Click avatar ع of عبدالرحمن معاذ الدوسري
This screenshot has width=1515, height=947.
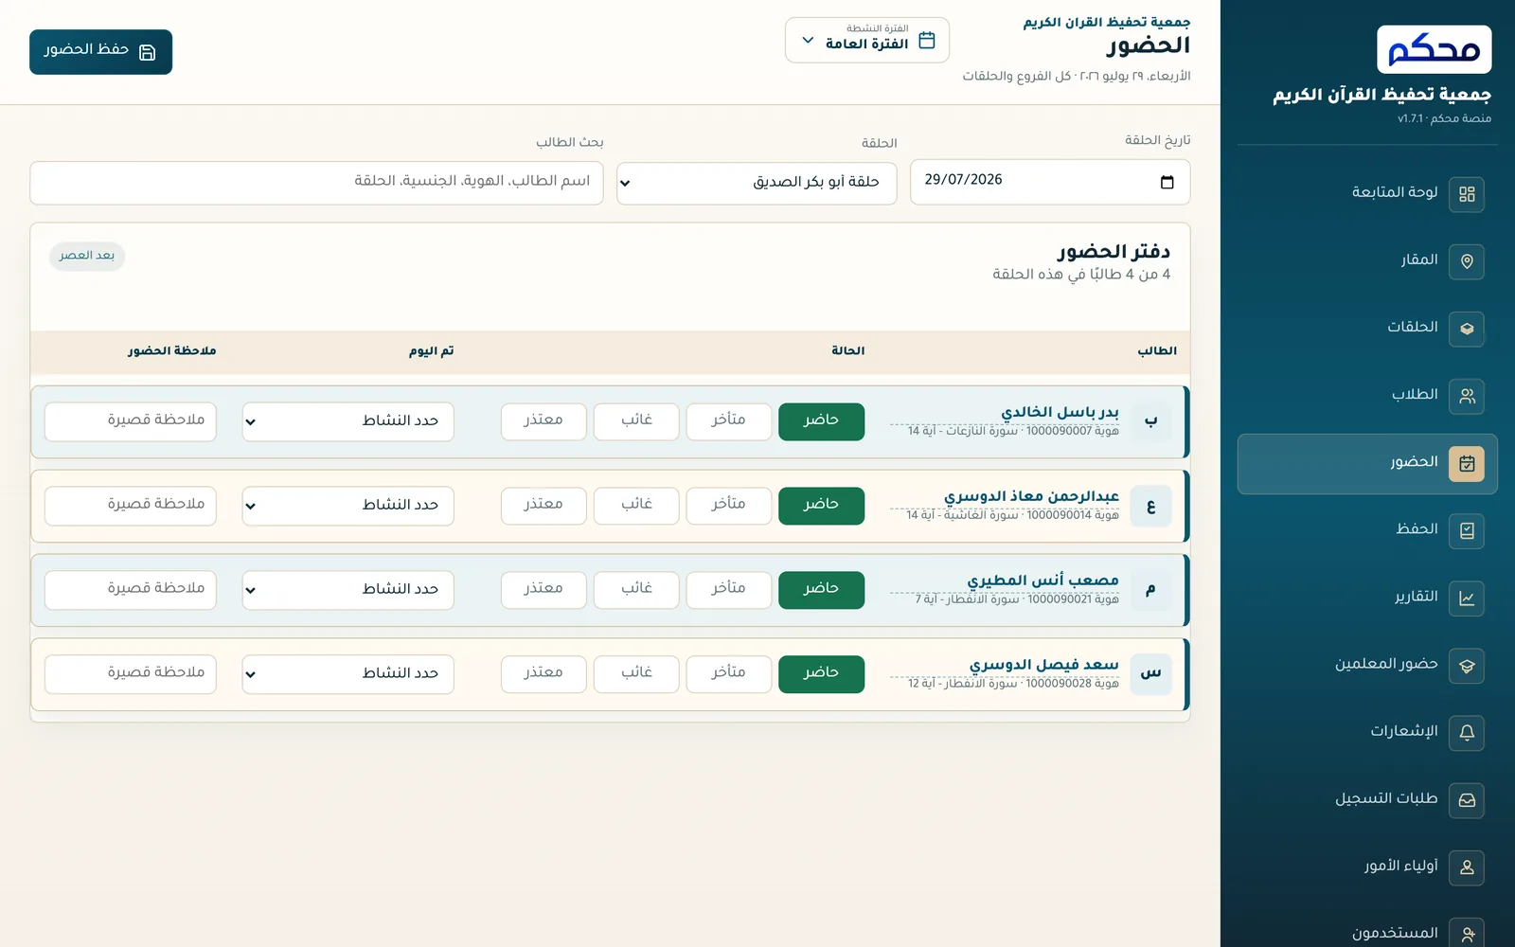click(1150, 506)
